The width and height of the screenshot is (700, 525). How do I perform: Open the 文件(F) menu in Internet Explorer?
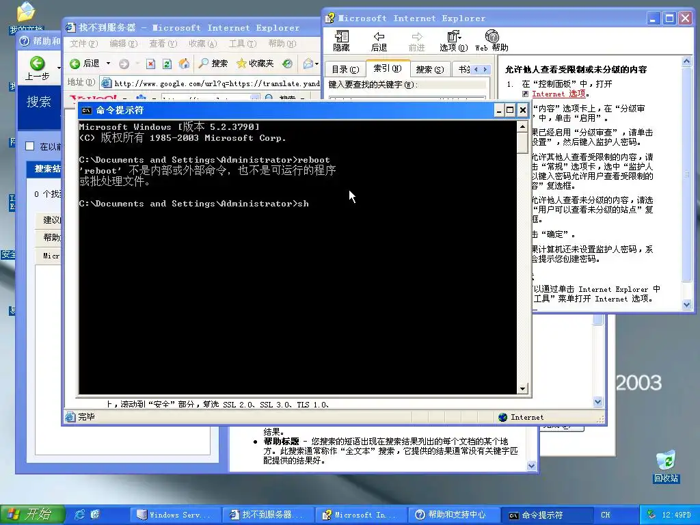[84, 44]
